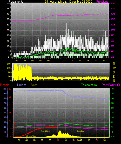Screen dimensions: 121x144
Task: Select hour 07 below the wind speed chart
Action: 41,60
